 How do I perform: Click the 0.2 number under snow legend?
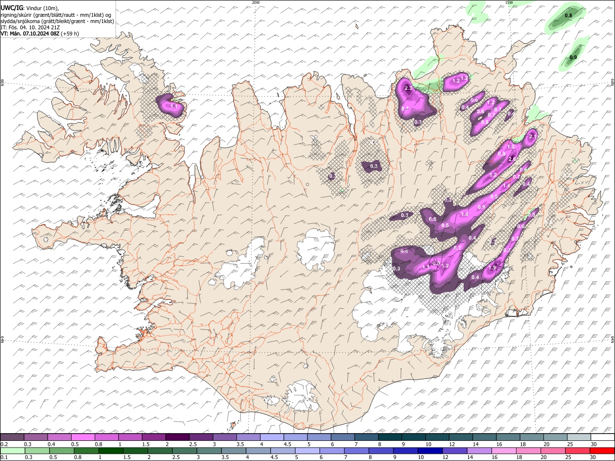click(4, 444)
